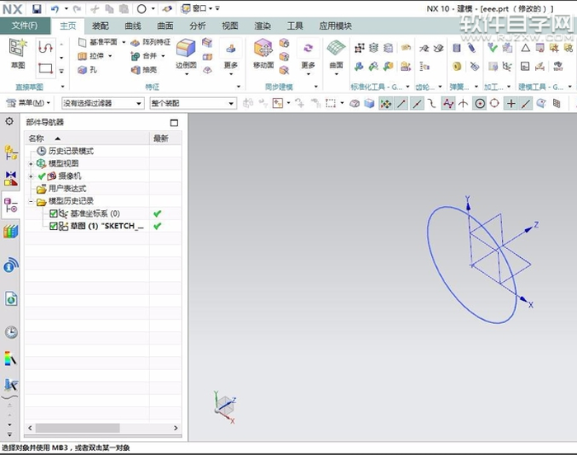This screenshot has height=455, width=577.
Task: Open the 文件(F) file menu
Action: (x=25, y=26)
